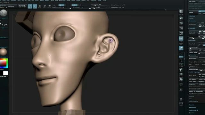This screenshot has width=205, height=115.
Task: Collapse the qRemesher section header
Action: pyautogui.click(x=193, y=55)
